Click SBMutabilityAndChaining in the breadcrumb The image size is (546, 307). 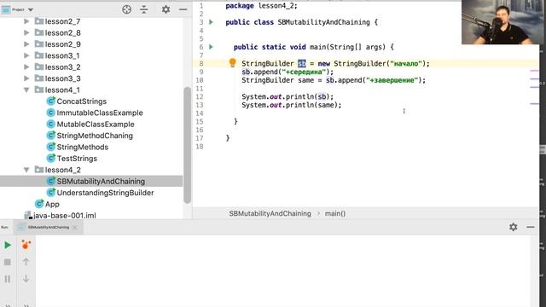(270, 213)
